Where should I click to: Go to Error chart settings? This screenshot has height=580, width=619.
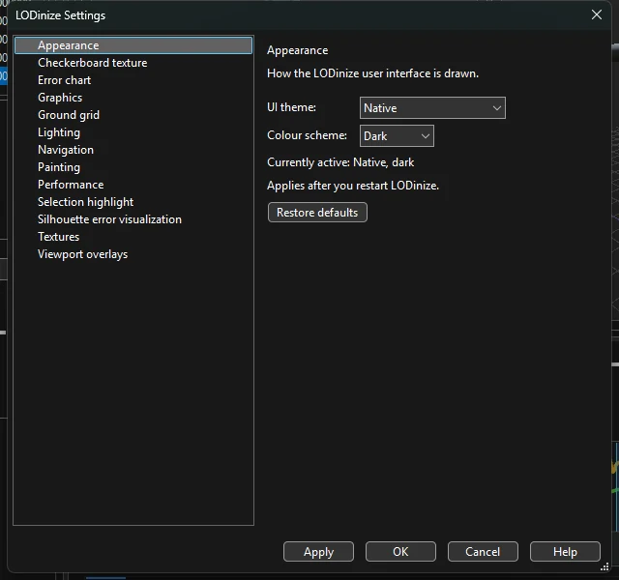coord(133,80)
